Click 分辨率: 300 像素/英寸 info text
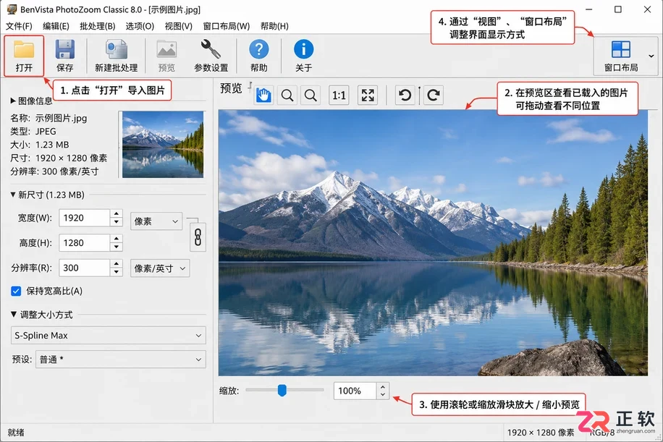The width and height of the screenshot is (663, 442). coord(54,171)
